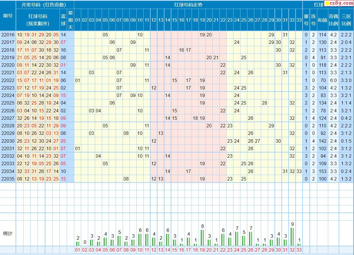This screenshot has width=354, height=255.
Task: Click the 开奖号码 (红色奇数) header
Action: point(44,5)
